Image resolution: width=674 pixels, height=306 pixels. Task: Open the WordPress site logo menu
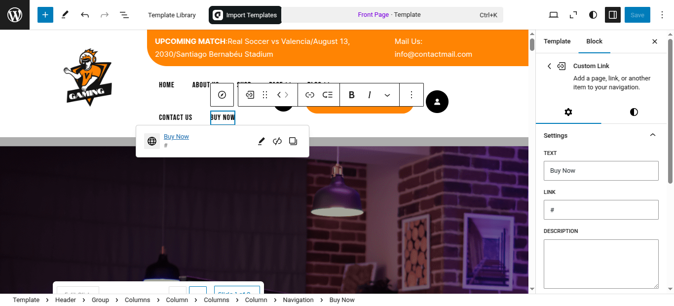pos(15,15)
